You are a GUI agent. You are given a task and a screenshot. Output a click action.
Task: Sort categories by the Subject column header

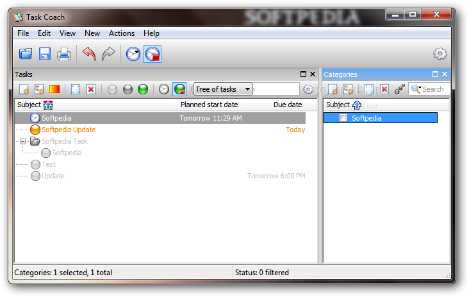click(381, 105)
